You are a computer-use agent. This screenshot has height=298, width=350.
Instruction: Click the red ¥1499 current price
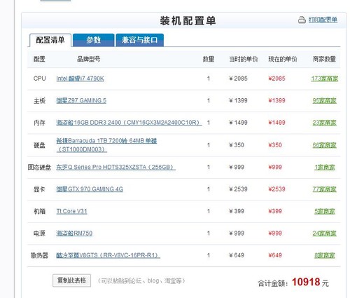coord(276,123)
